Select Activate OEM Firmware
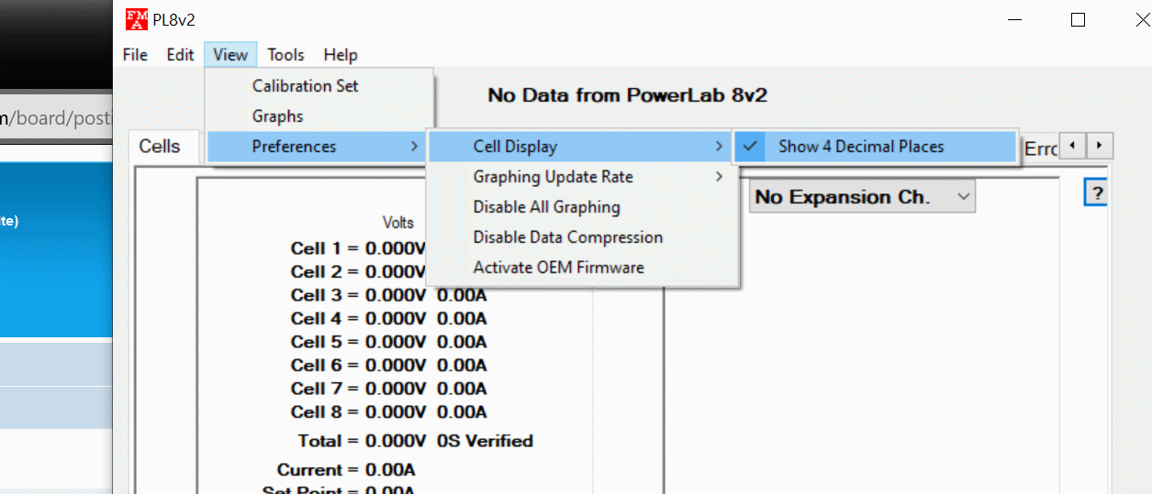1152x494 pixels. click(x=558, y=268)
